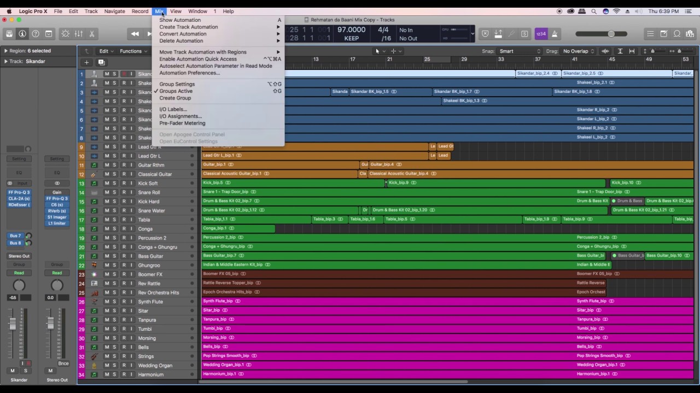Open the Drag mode dropdown
700x393 pixels.
579,51
